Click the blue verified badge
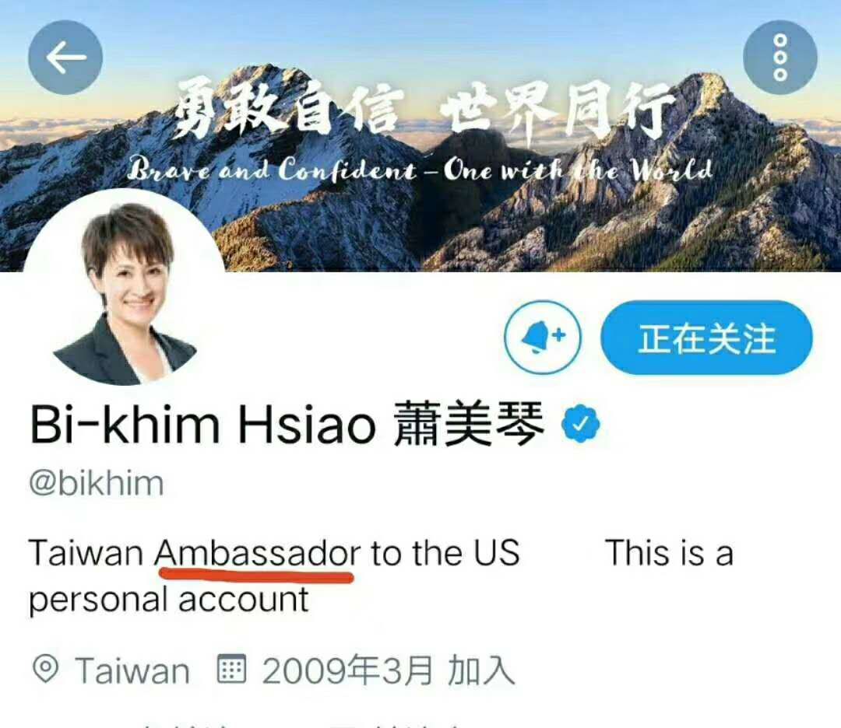The height and width of the screenshot is (728, 841). (x=580, y=424)
